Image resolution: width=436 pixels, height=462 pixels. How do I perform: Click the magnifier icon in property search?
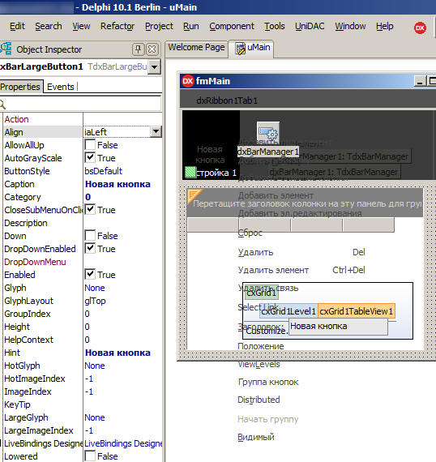pos(2,104)
